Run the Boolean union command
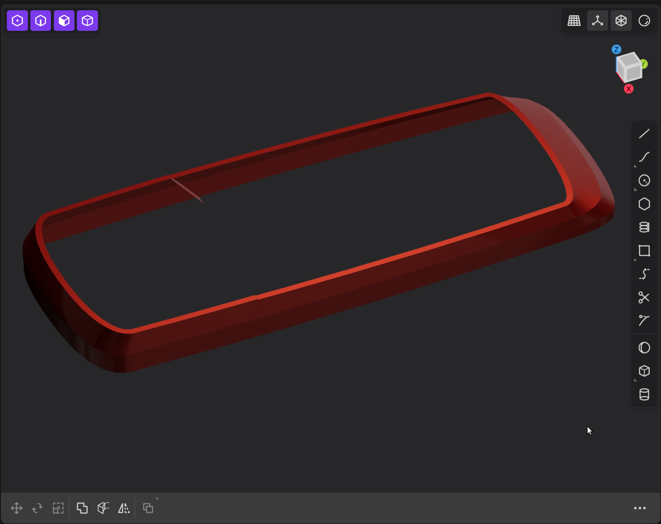The height and width of the screenshot is (524, 661). click(82, 508)
